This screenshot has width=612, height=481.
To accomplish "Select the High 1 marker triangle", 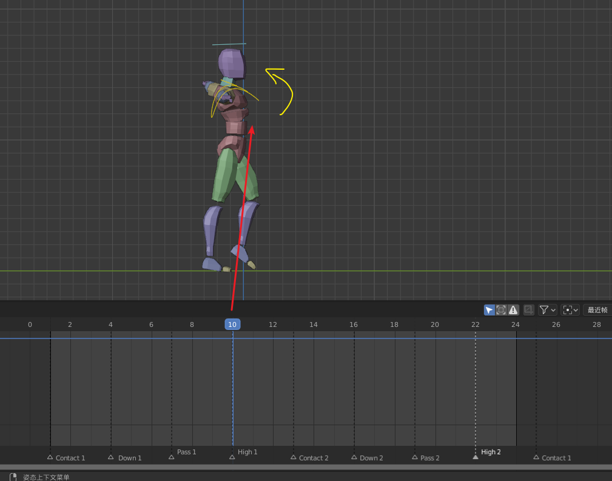I will [x=232, y=457].
